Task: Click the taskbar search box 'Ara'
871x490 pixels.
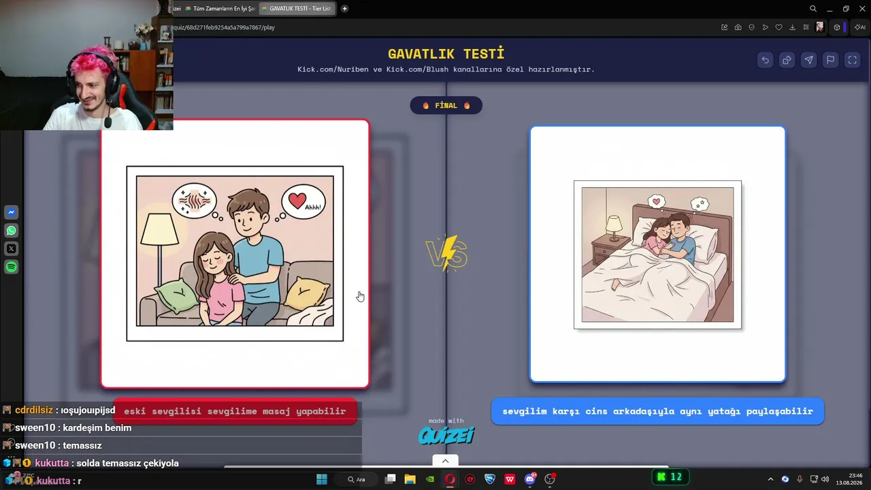Action: pyautogui.click(x=357, y=479)
